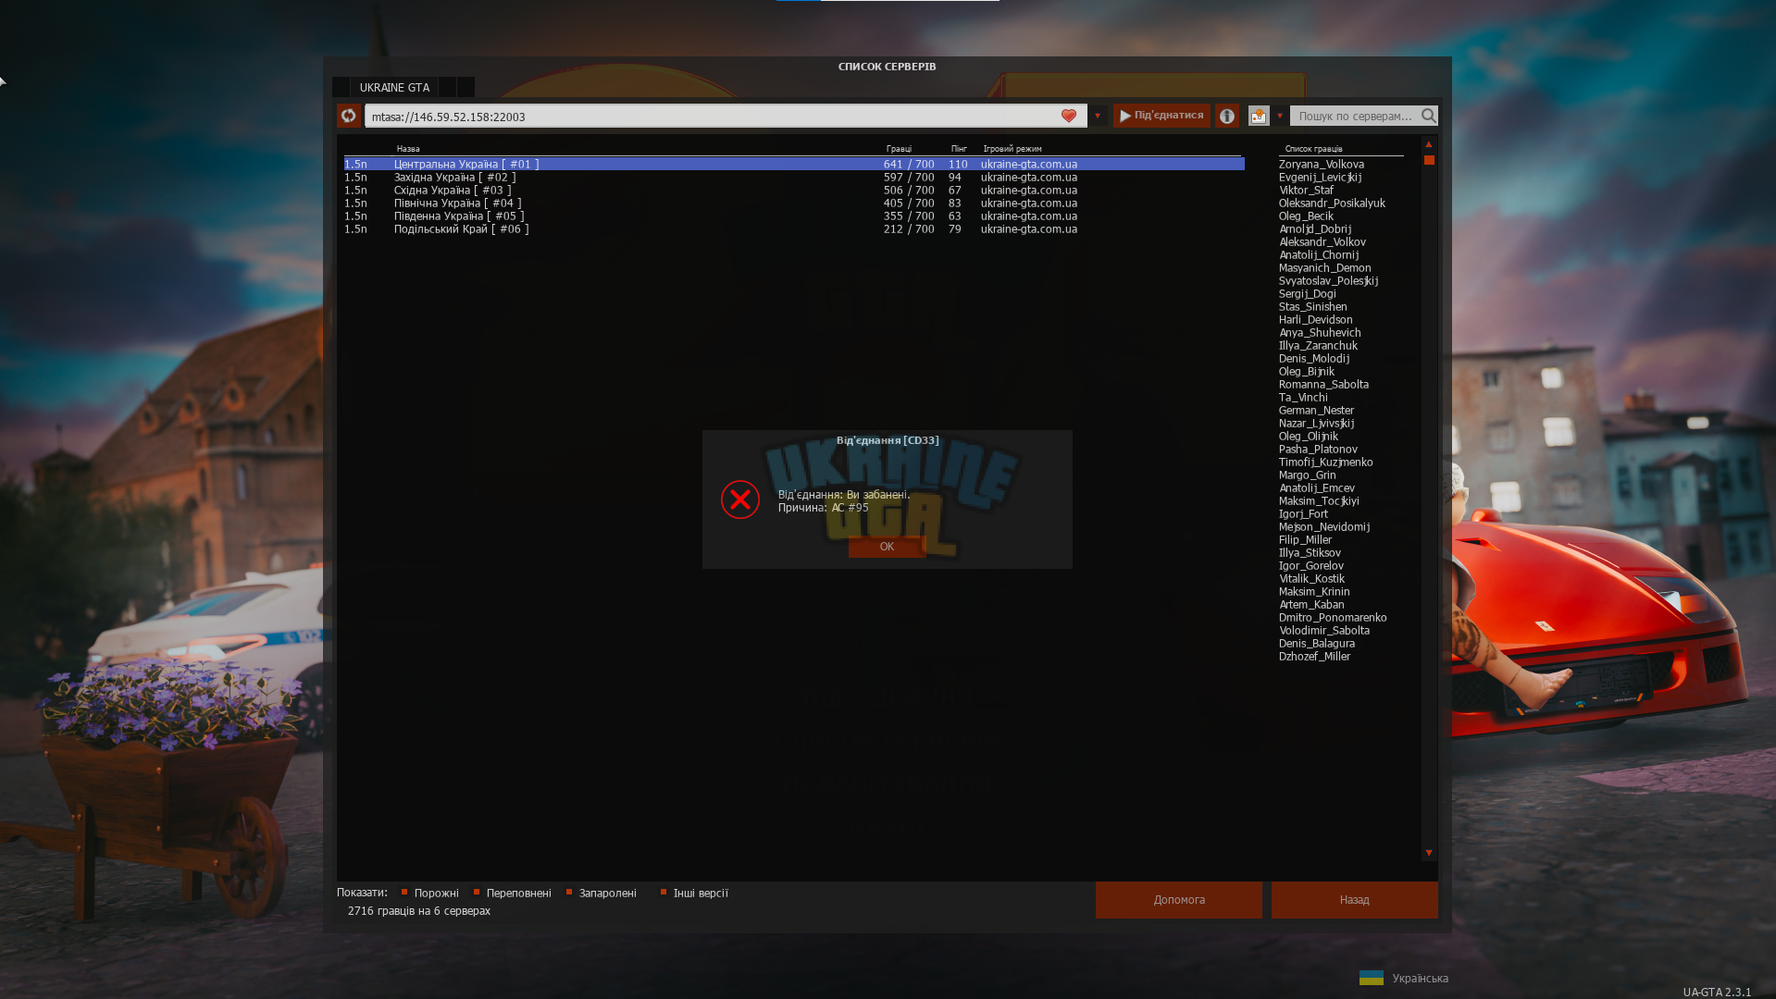
Task: Click player Margo_Grin in the player list
Action: [1308, 475]
